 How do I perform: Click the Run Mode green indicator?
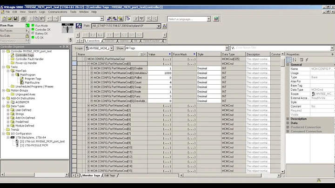(33, 26)
